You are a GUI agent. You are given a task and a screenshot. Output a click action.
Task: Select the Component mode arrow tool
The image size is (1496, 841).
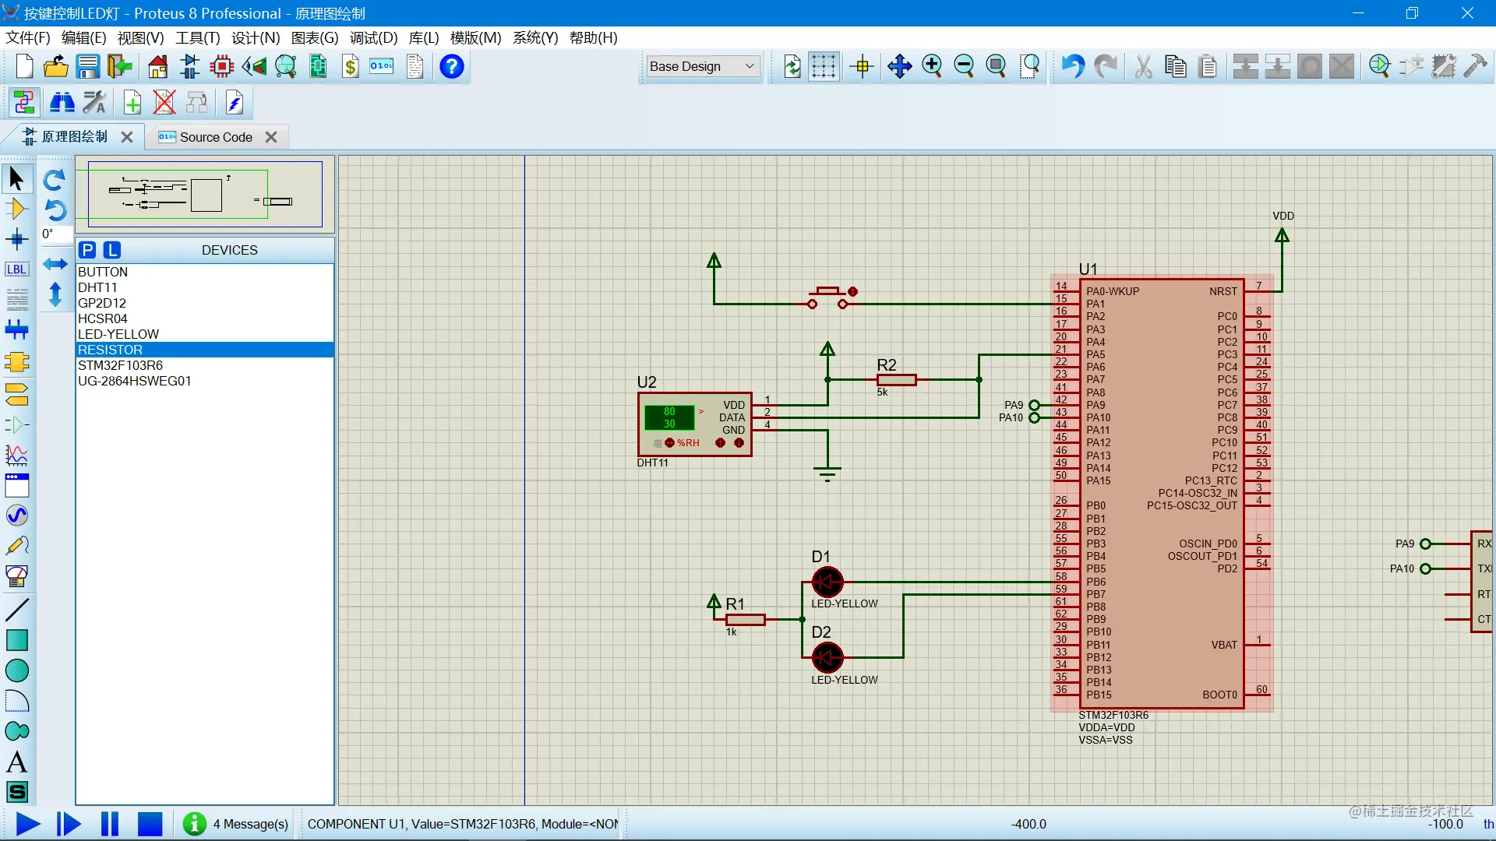tap(16, 209)
